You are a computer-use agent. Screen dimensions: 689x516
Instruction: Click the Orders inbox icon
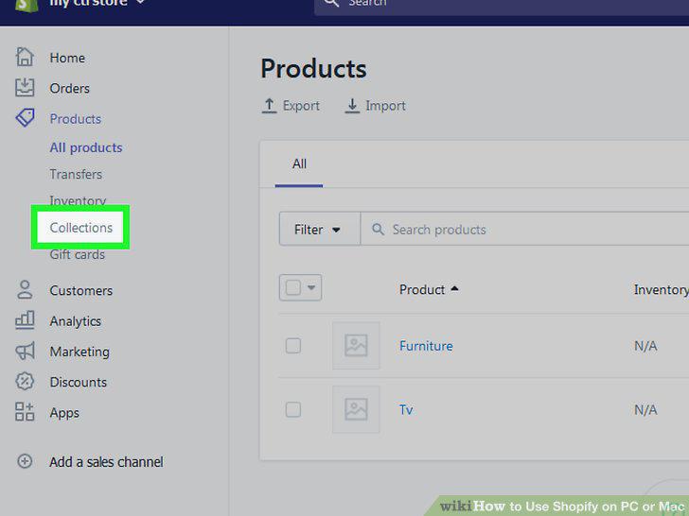pyautogui.click(x=25, y=88)
